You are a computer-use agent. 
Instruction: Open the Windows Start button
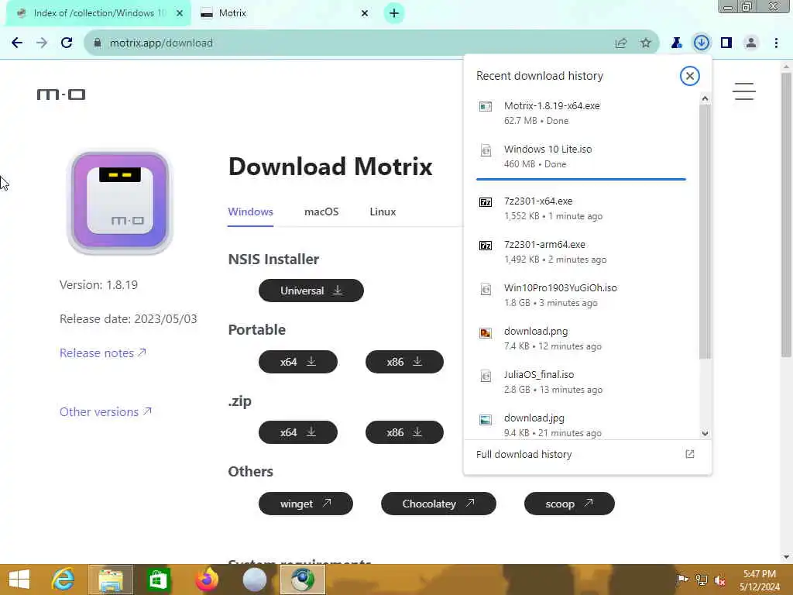[x=19, y=580]
